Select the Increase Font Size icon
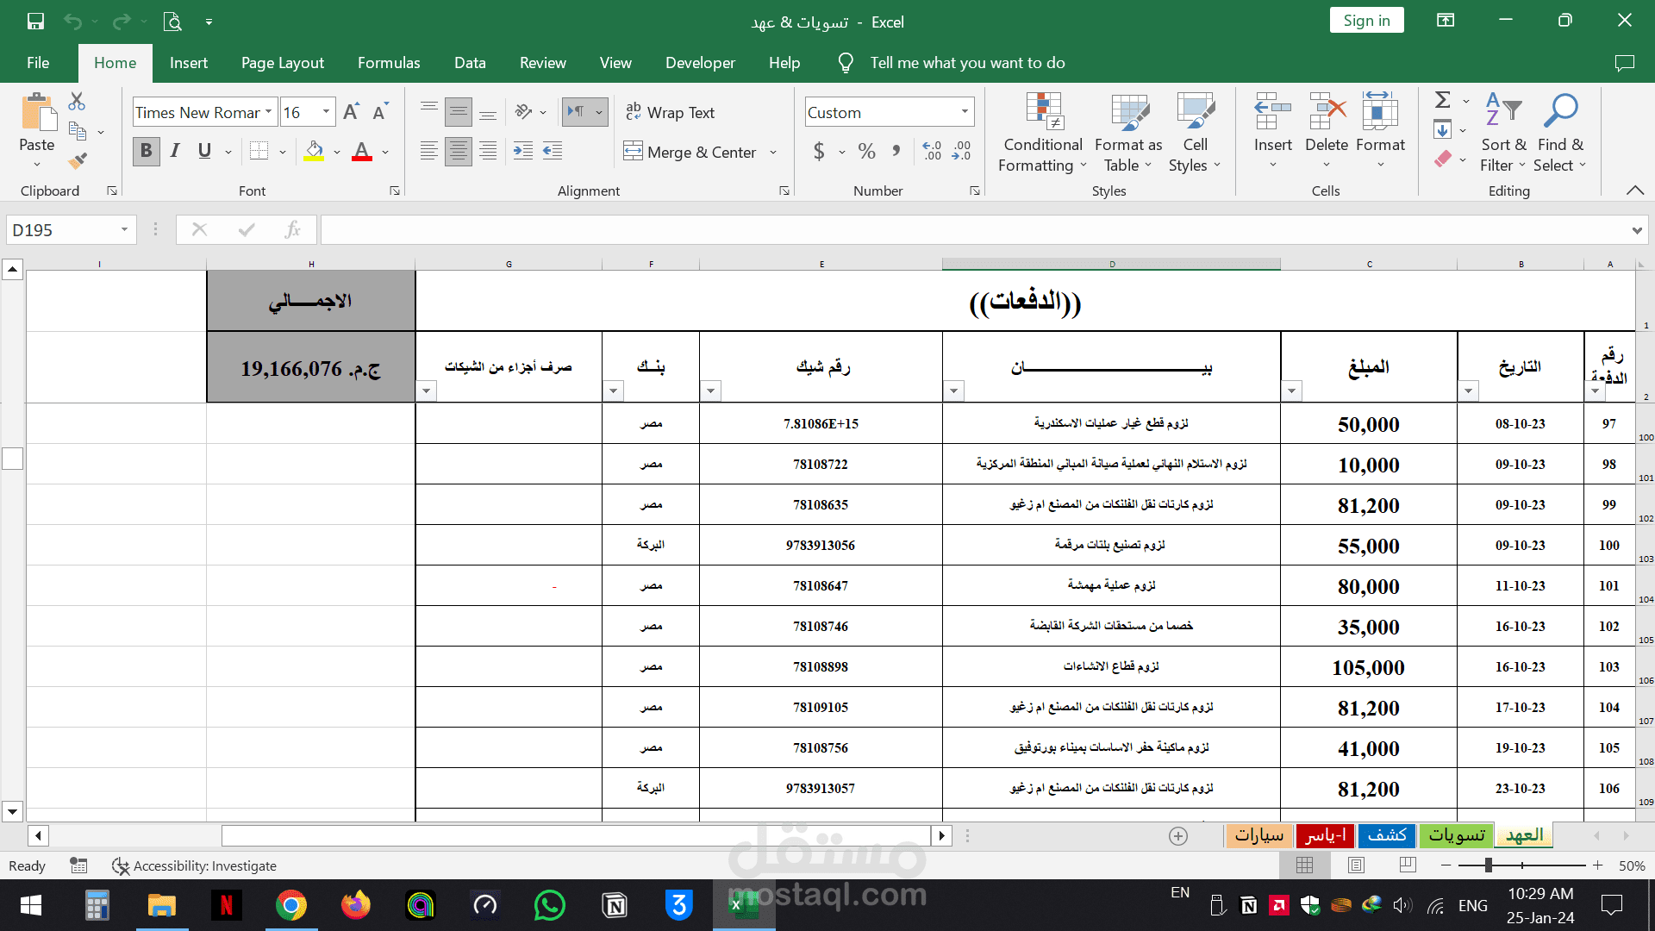Viewport: 1655px width, 931px height. pyautogui.click(x=350, y=110)
